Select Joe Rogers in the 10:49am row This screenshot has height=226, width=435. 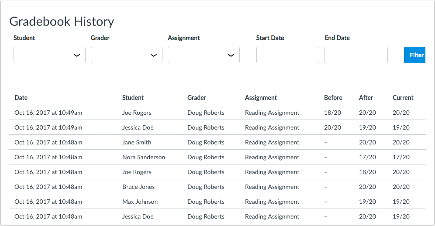click(x=137, y=113)
